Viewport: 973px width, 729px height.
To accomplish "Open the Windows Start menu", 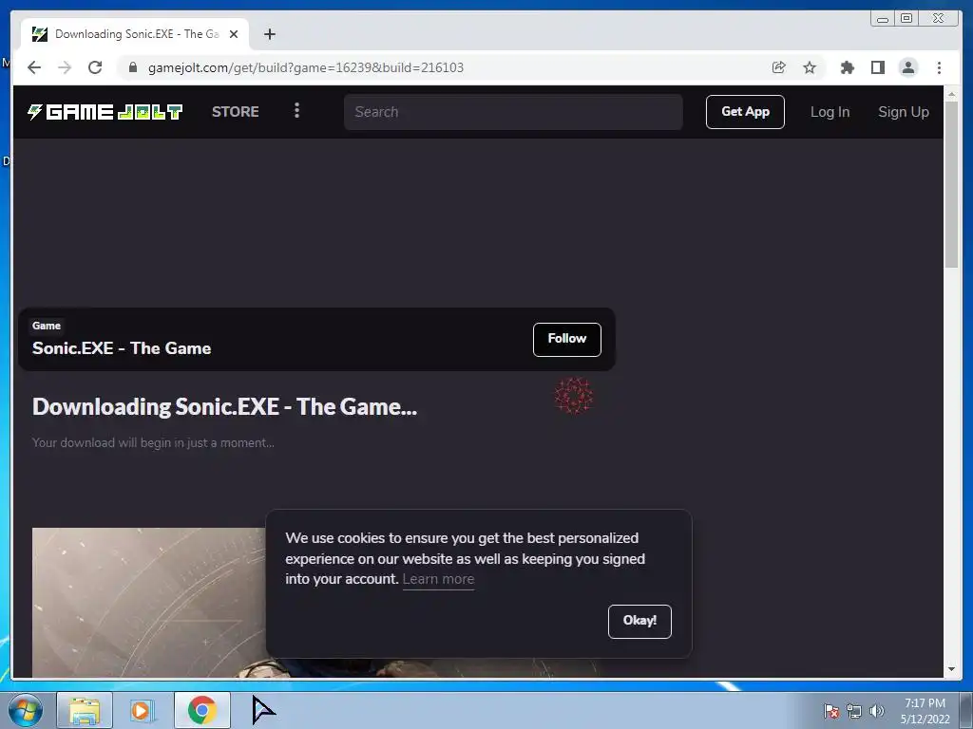I will tap(26, 710).
